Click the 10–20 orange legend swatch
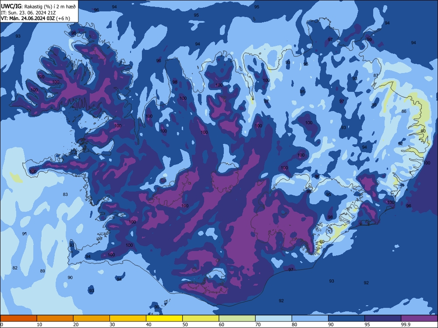Image resolution: width=438 pixels, height=328 pixels. (55, 318)
